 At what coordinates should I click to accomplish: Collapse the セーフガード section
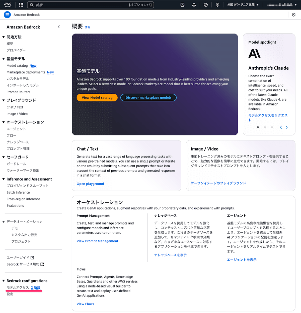pyautogui.click(x=4, y=157)
